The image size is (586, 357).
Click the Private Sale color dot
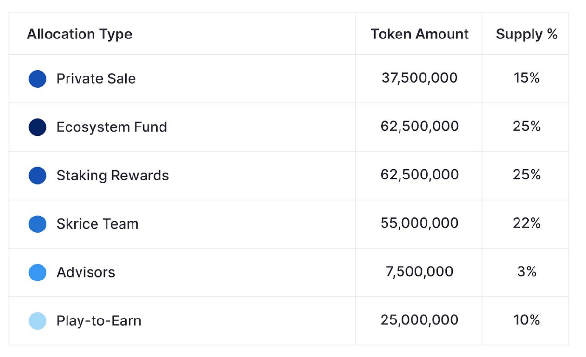(x=38, y=79)
